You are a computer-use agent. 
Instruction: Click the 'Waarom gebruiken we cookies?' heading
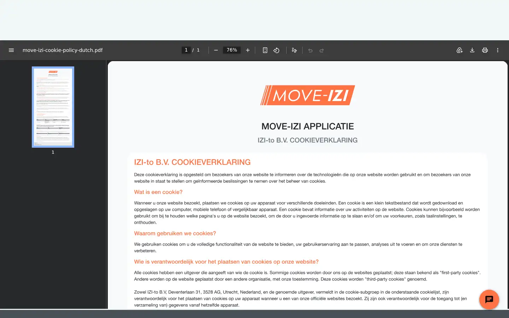tap(175, 234)
